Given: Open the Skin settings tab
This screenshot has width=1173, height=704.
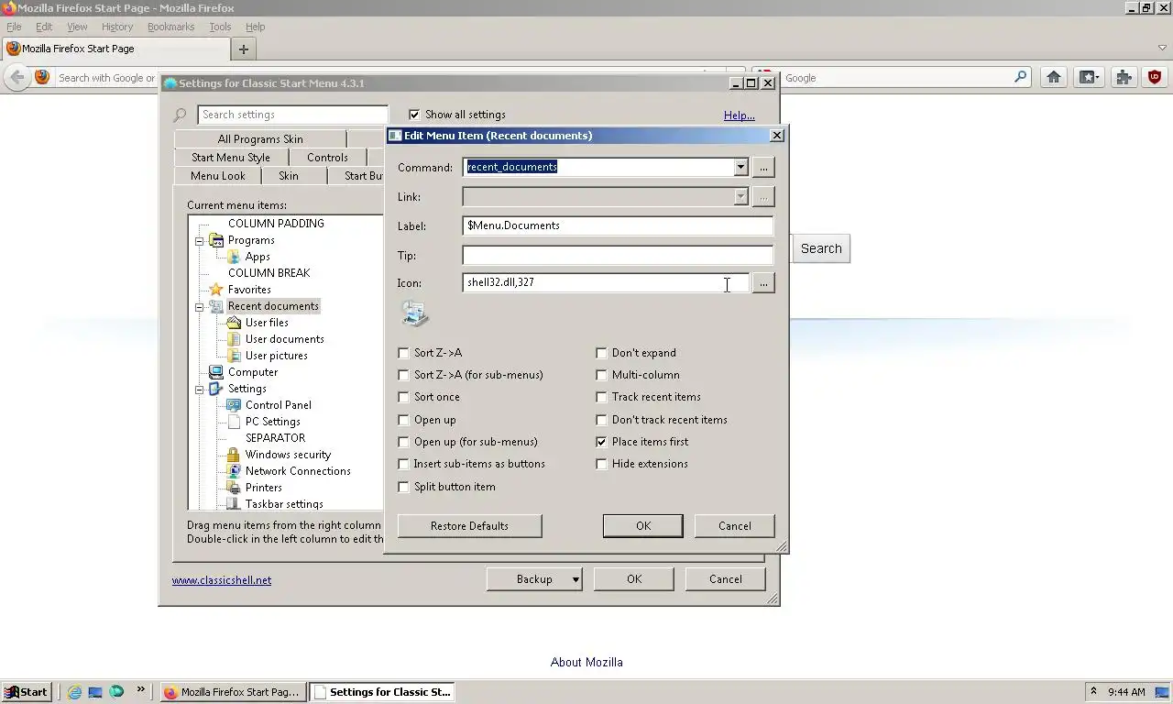Looking at the screenshot, I should [289, 176].
